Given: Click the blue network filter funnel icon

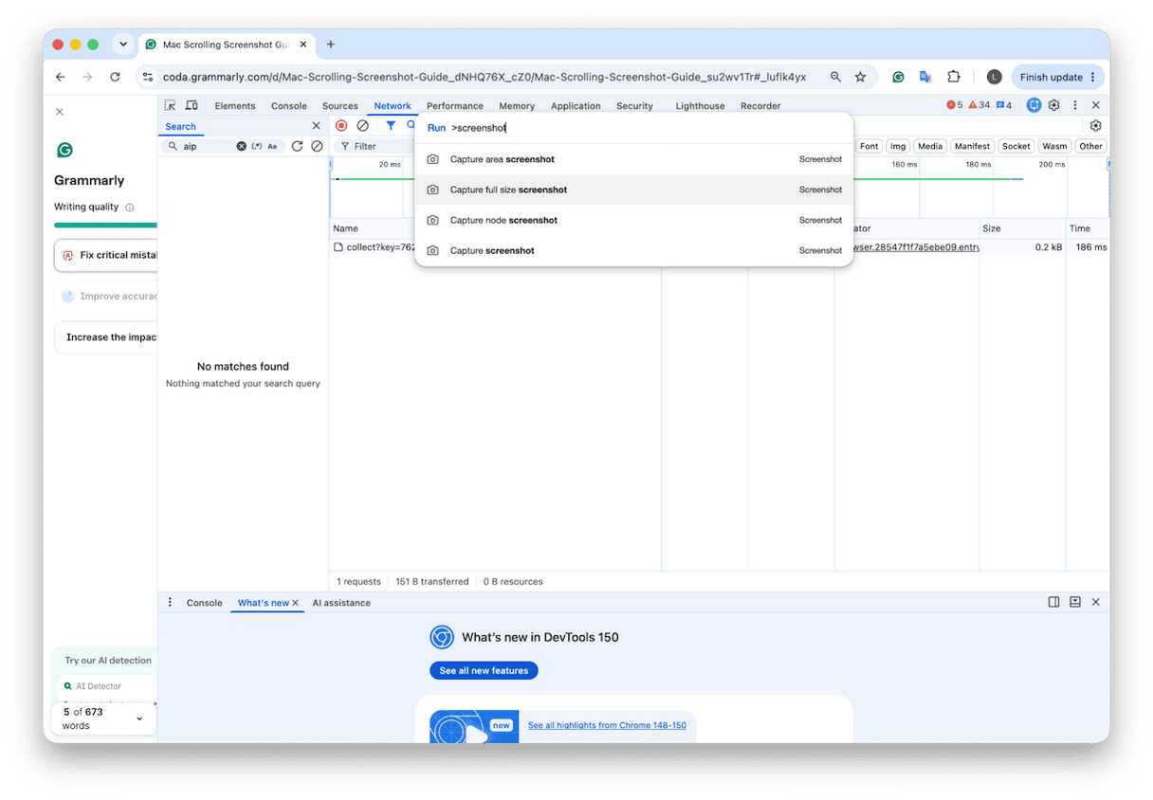Looking at the screenshot, I should pos(391,126).
